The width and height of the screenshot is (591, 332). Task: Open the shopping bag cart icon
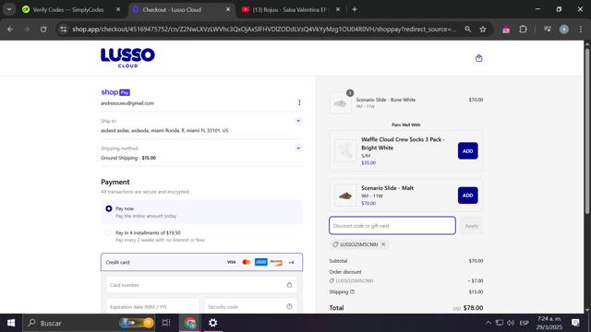click(x=478, y=58)
